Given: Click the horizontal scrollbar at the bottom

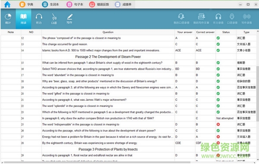Looking at the screenshot, I should pos(97,162).
